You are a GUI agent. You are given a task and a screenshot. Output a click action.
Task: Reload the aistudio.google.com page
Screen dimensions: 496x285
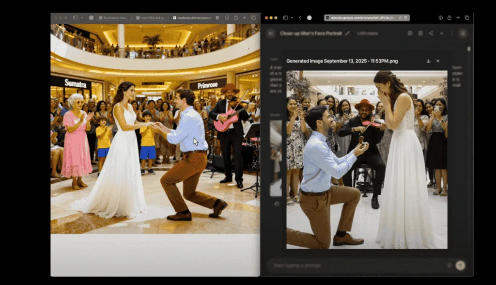[x=400, y=17]
